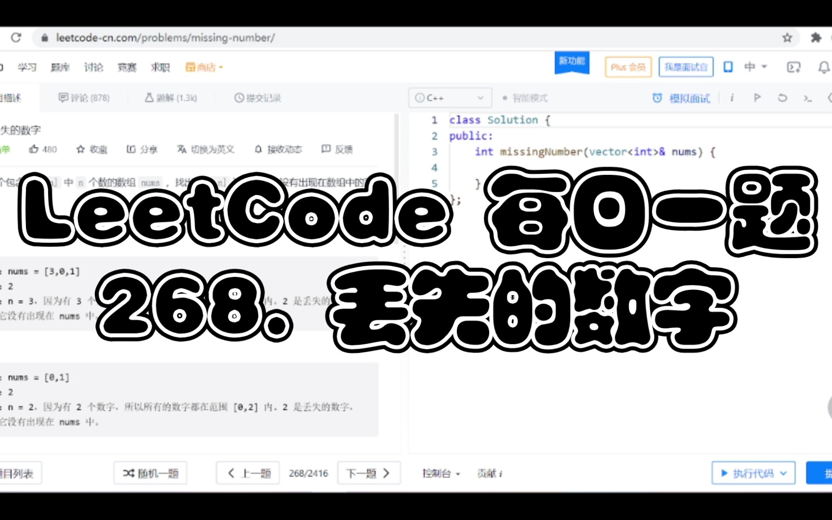Switch to the 题解 (1.3k) tab
The width and height of the screenshot is (832, 520).
tap(171, 98)
